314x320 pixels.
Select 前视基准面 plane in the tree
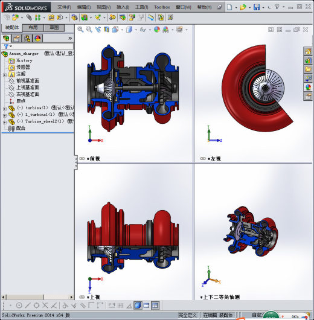point(28,81)
